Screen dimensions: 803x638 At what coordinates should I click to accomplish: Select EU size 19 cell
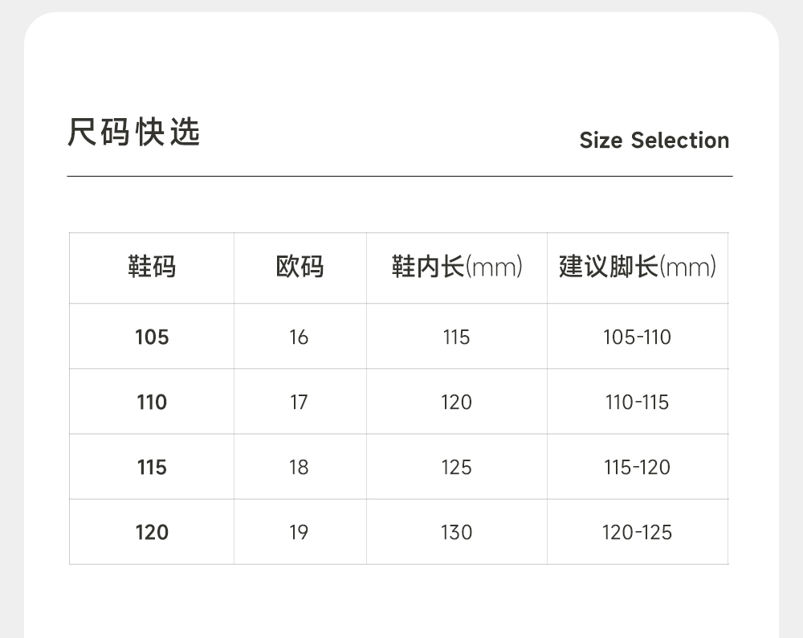299,533
